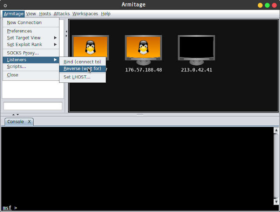
Task: Click green maximize window button
Action: point(267,5)
